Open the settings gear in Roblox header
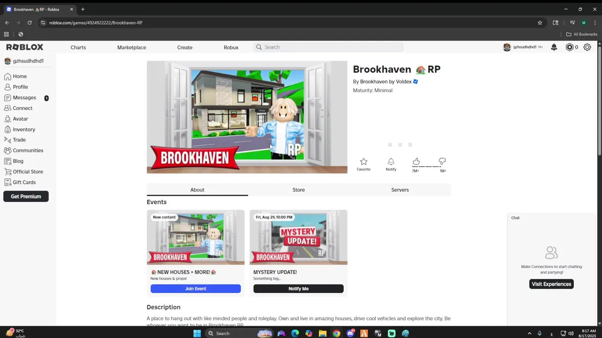Screen dimensions: 602x338 (x=587, y=47)
